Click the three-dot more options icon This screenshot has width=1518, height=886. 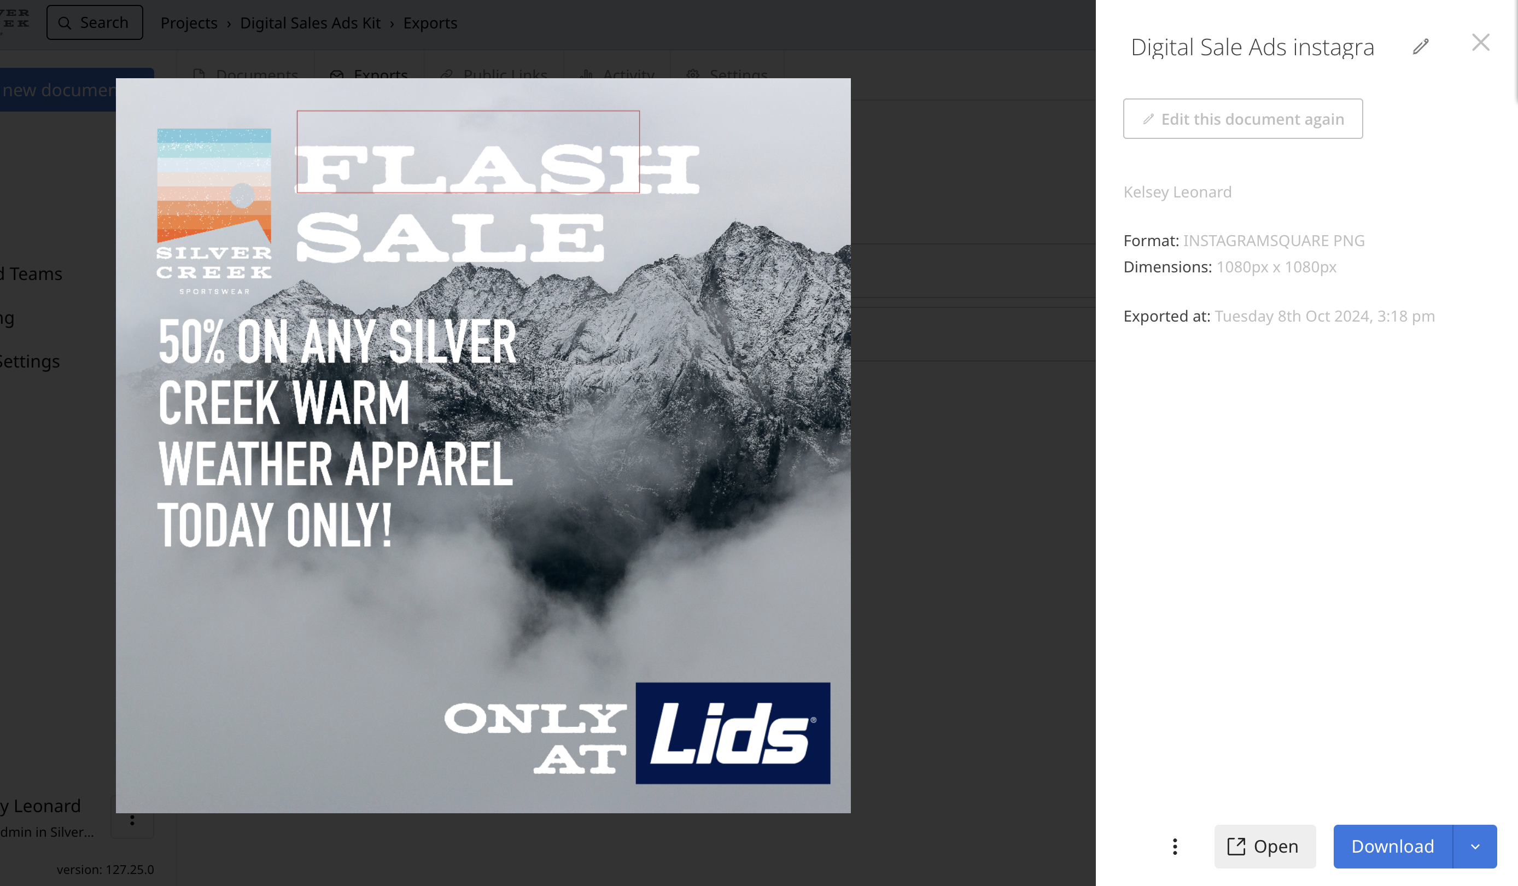pos(1175,847)
